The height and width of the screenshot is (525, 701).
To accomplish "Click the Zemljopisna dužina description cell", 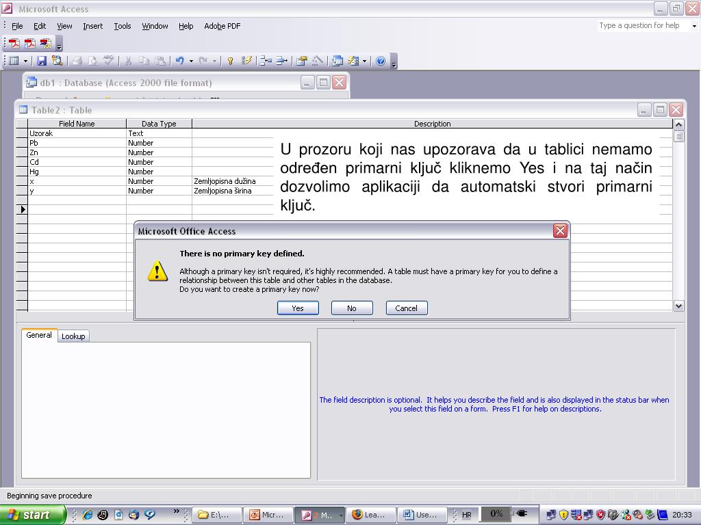I will coord(233,181).
